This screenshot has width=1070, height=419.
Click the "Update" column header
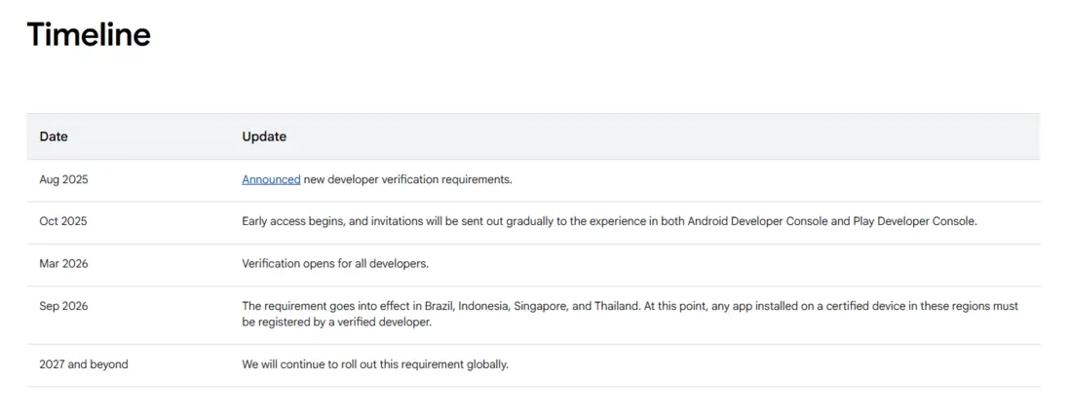(x=264, y=136)
